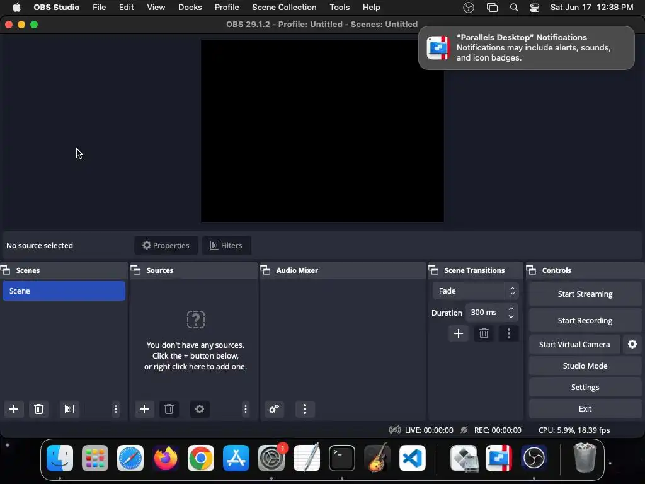This screenshot has width=645, height=484.
Task: Enable Studio Mode
Action: click(x=585, y=366)
